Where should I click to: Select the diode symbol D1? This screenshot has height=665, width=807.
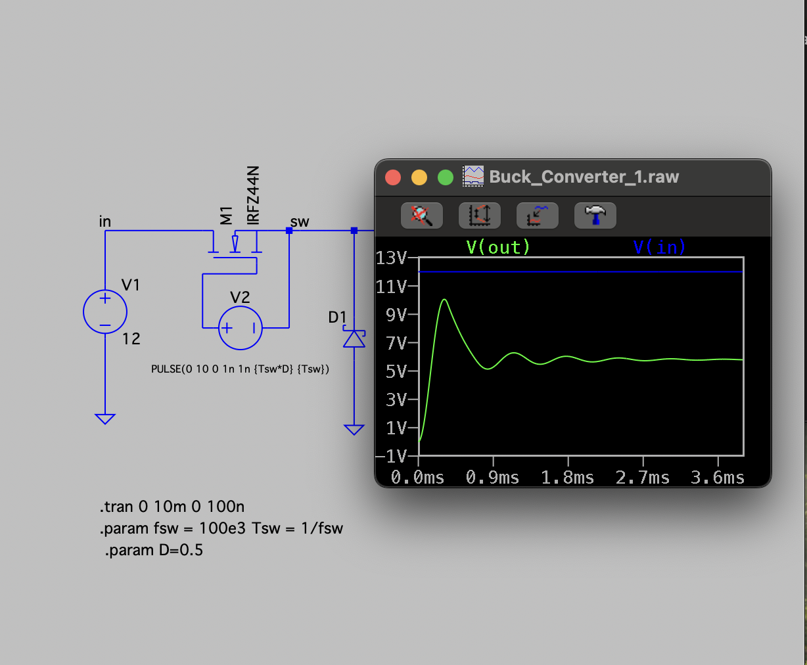pyautogui.click(x=354, y=338)
